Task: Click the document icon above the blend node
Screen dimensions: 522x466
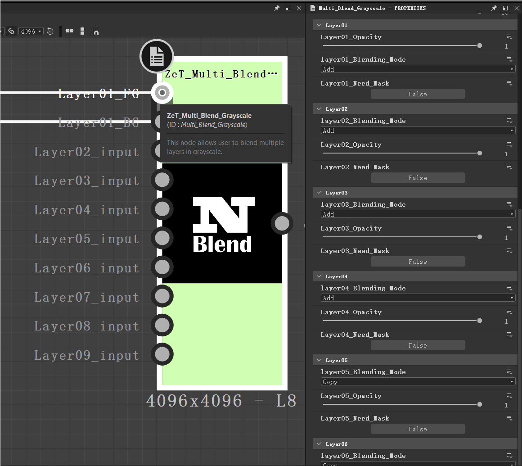Action: coord(157,56)
